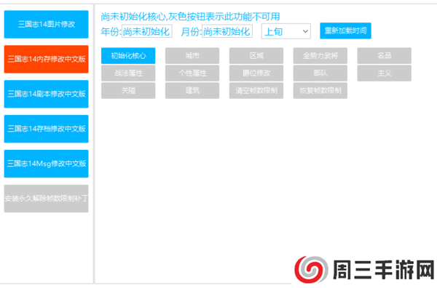Click the 个性属性 button
Viewport: 437px width, 288px height.
(192, 73)
